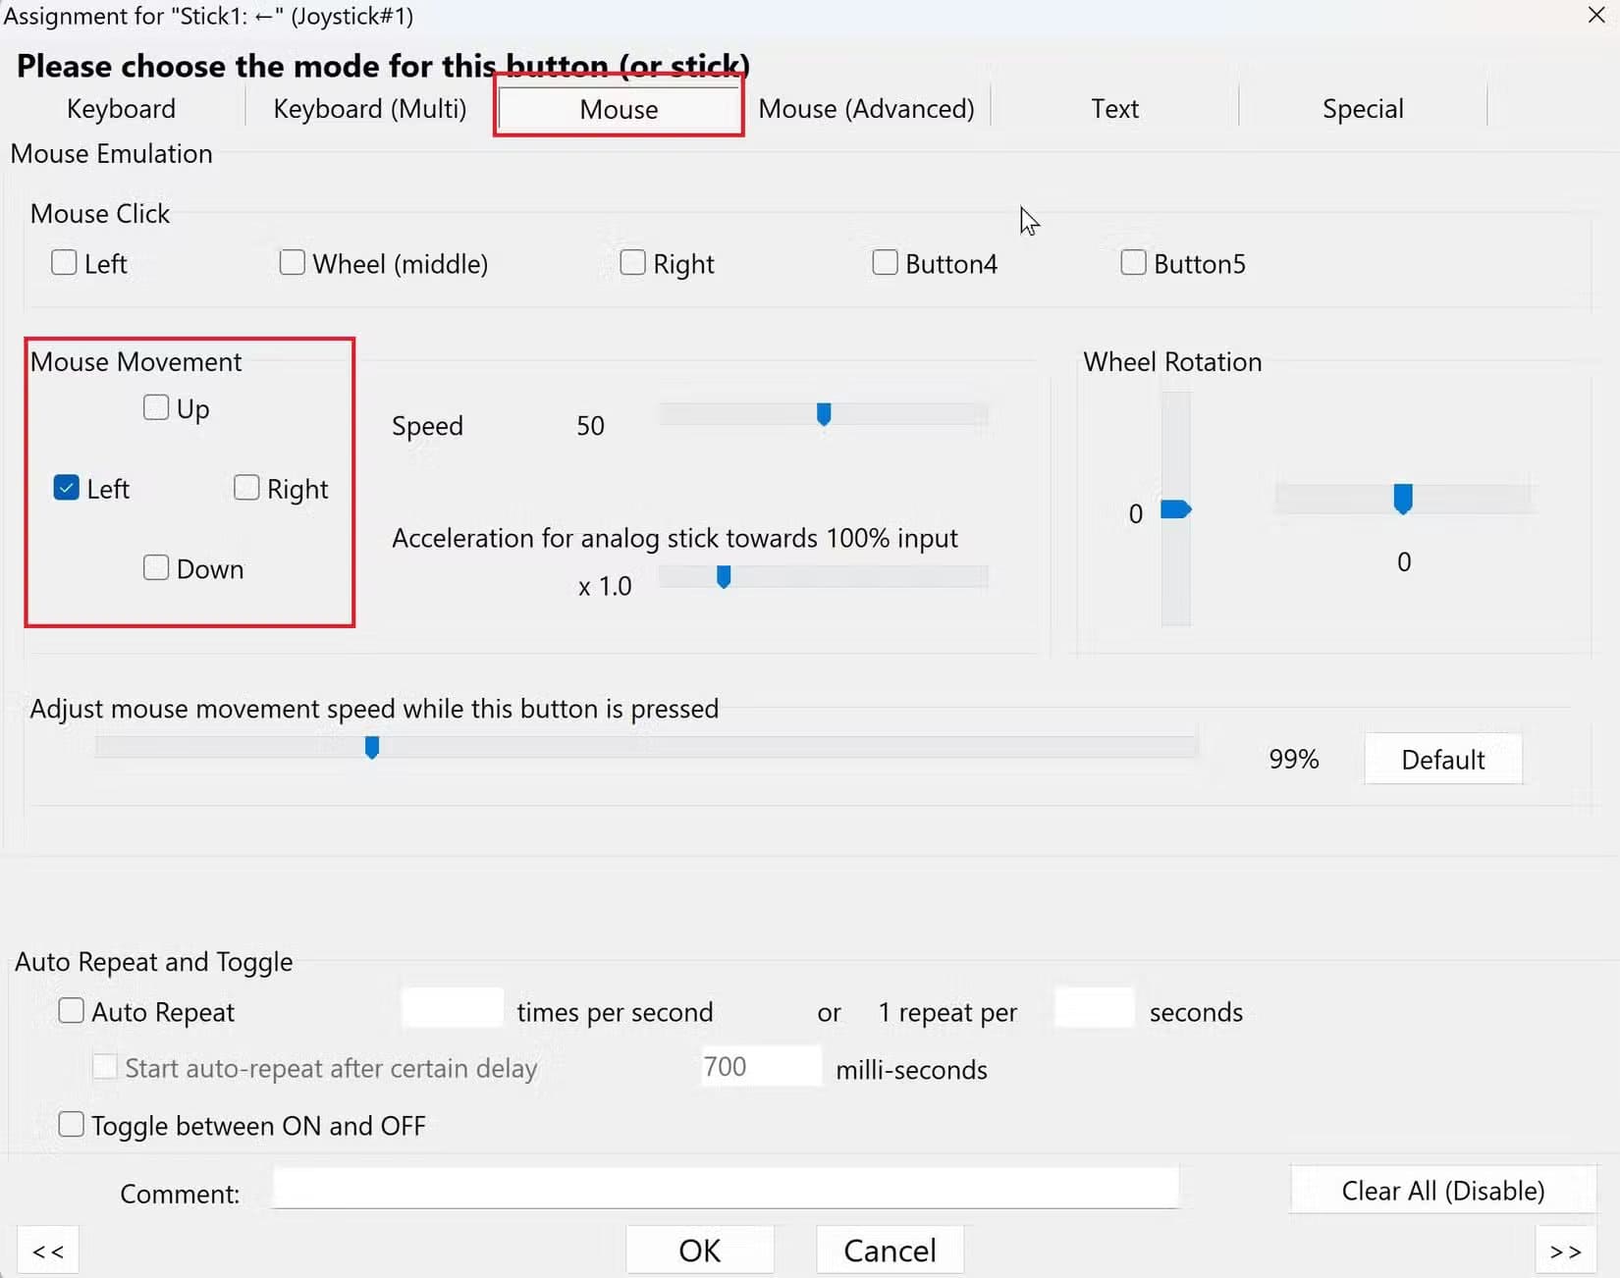1620x1278 pixels.
Task: Open the Special tab
Action: tap(1363, 108)
